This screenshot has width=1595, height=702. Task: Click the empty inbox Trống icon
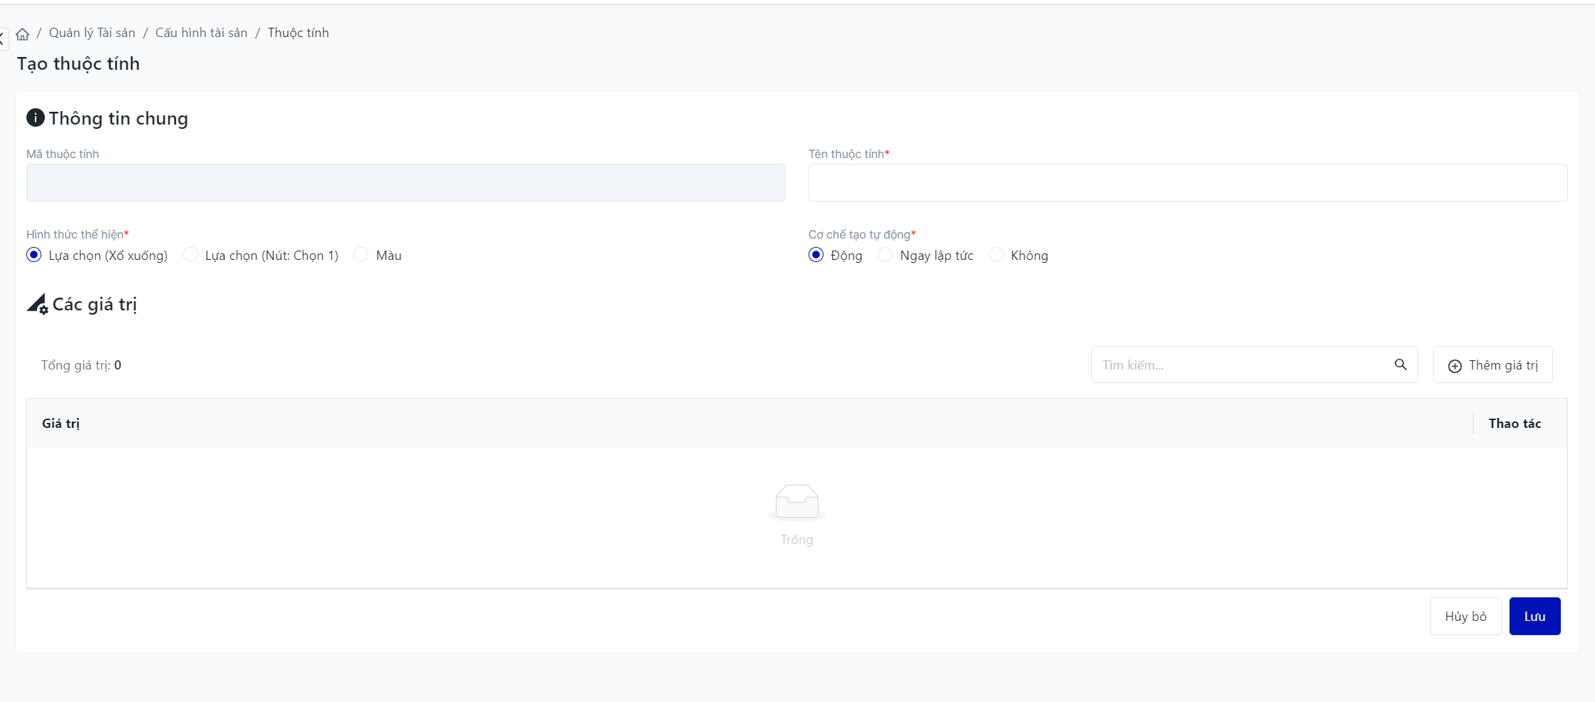point(796,502)
